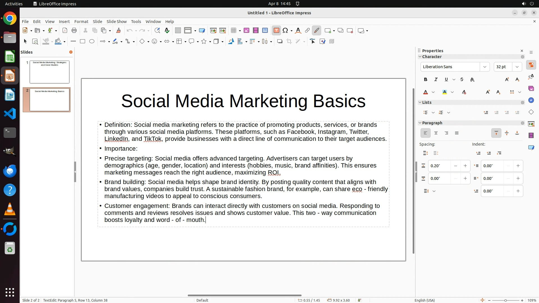539x303 pixels.
Task: Toggle Bold formatting in Character panel
Action: (425, 80)
